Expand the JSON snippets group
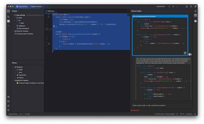This screenshot has width=204, height=124. click(x=15, y=70)
